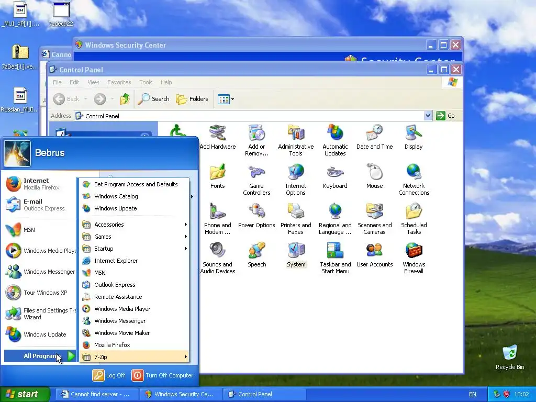The image size is (536, 402).
Task: Click the red security shield tray icon
Action: (x=506, y=394)
